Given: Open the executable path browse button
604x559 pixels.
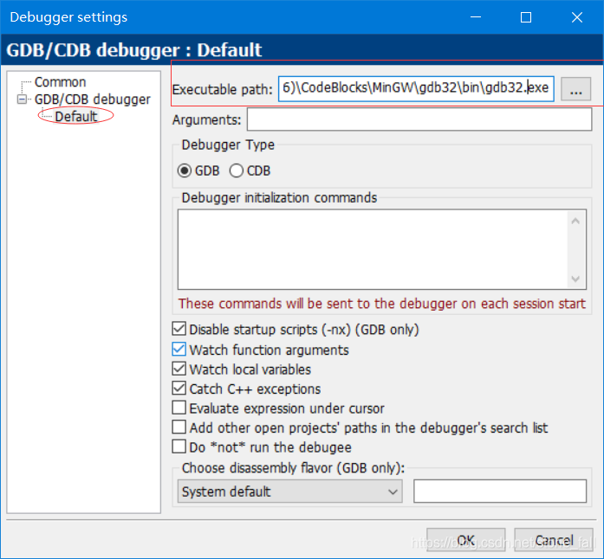Looking at the screenshot, I should (x=575, y=89).
